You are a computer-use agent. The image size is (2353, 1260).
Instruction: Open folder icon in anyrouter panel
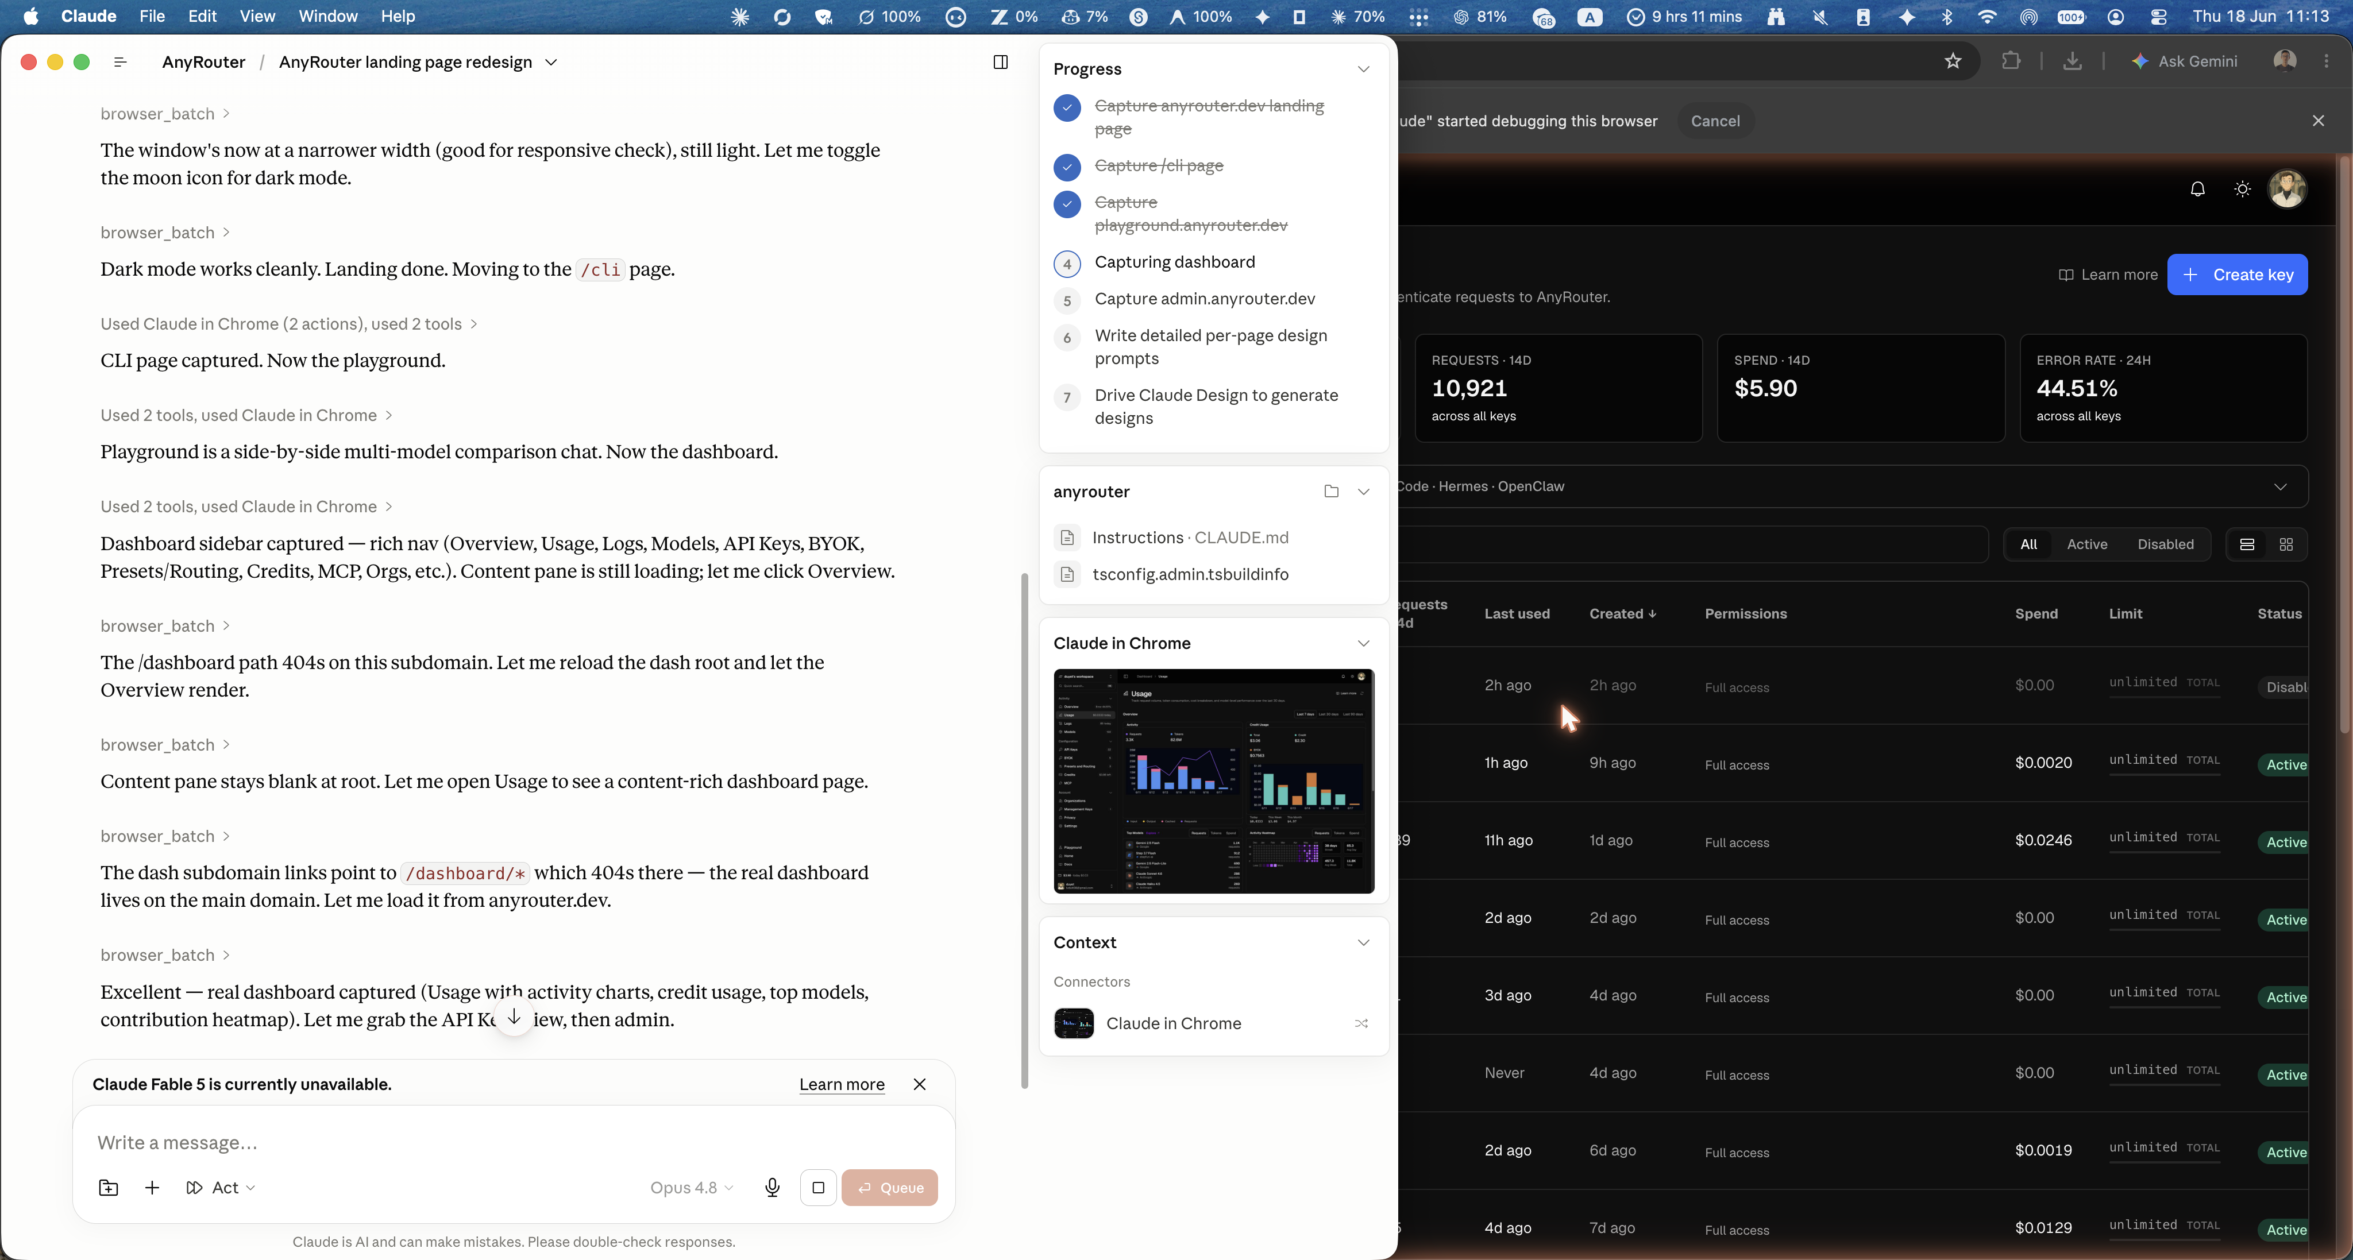[x=1331, y=491]
